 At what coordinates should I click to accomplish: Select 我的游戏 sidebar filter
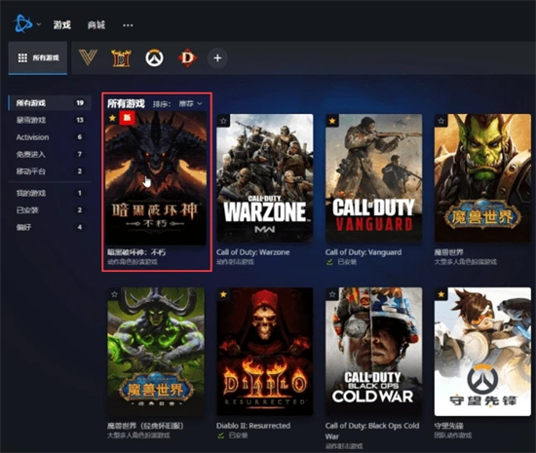[50, 193]
